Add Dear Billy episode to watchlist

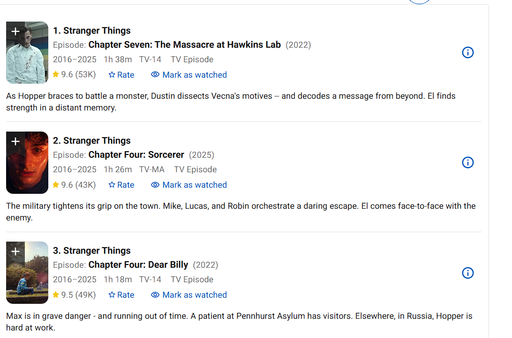(x=15, y=251)
